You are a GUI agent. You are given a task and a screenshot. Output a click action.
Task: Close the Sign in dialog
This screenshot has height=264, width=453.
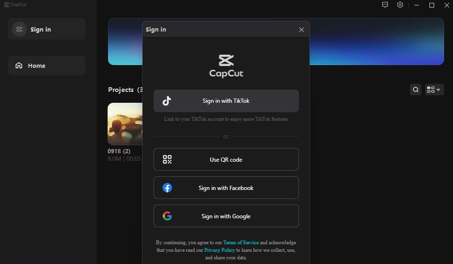pos(302,30)
